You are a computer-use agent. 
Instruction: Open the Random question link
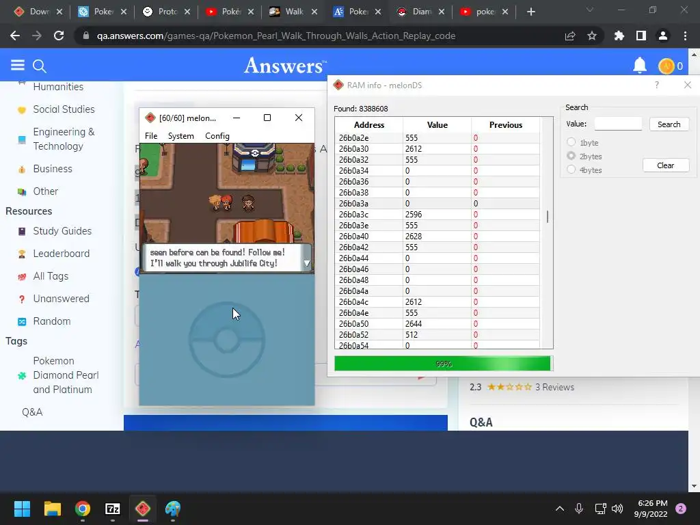pyautogui.click(x=52, y=321)
